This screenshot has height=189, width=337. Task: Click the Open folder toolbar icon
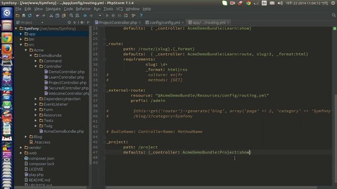[17, 15]
